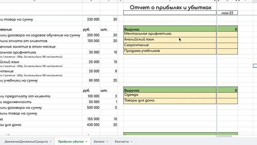Select the cell with value 150 000
This screenshot has height=145, width=257.
coord(91,41)
